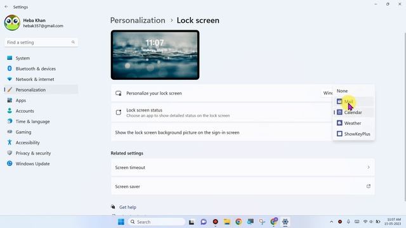
Task: Choose Calendar in the status app list
Action: pyautogui.click(x=353, y=113)
